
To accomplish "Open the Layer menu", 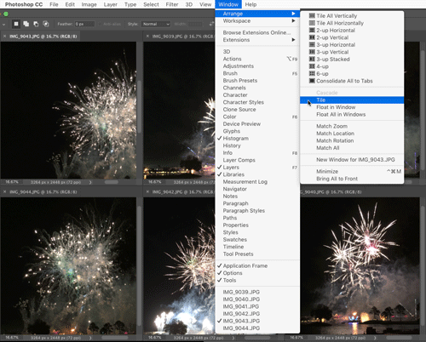I will [x=111, y=4].
